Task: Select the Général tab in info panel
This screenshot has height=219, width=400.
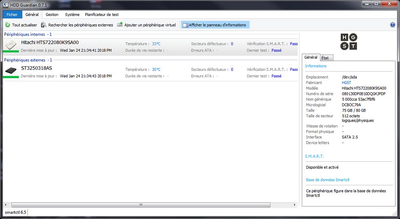Action: (311, 57)
